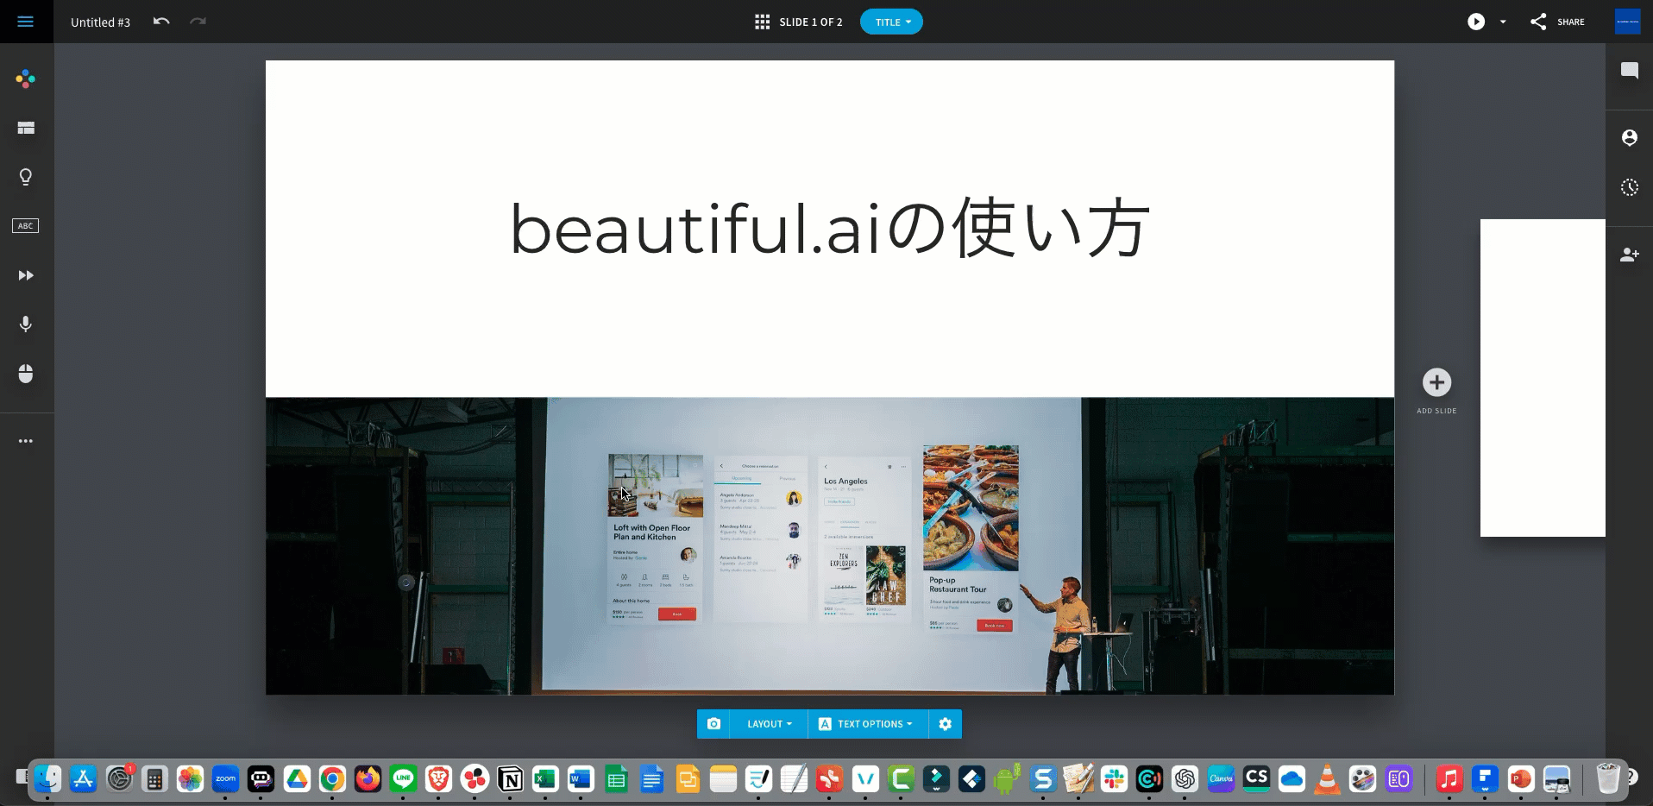Screen dimensions: 1653x806
Task: Open the ABC text panel icon
Action: 26,226
